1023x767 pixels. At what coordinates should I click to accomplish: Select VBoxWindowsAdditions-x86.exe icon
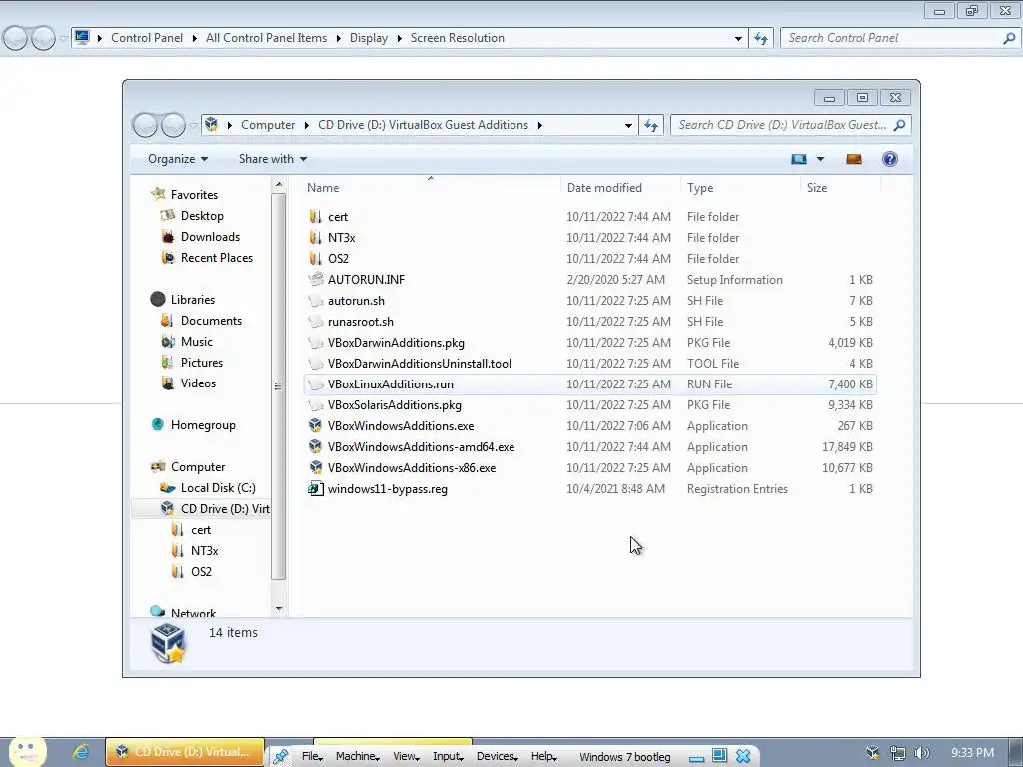pos(315,467)
